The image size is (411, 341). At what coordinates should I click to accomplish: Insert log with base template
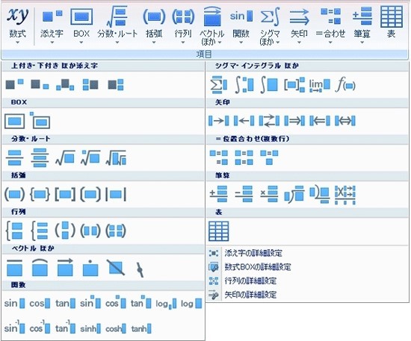click(x=166, y=304)
